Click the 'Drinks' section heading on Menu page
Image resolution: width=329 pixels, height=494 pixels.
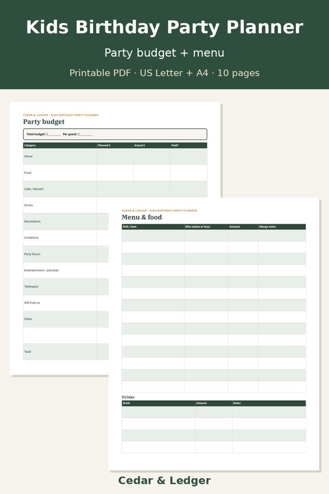128,397
